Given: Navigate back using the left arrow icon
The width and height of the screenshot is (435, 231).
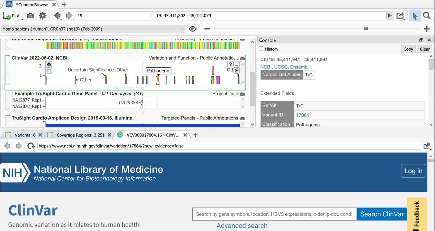Looking at the screenshot, I should click(x=57, y=16).
